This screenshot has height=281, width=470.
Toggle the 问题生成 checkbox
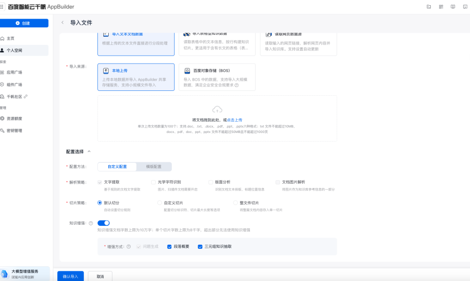[x=139, y=247]
